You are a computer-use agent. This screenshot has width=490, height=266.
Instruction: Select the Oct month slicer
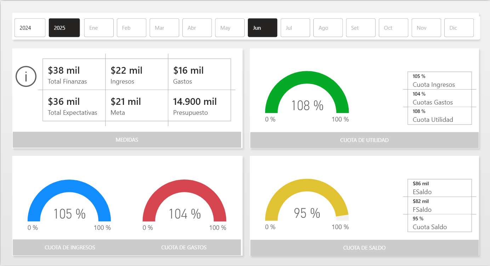click(393, 28)
